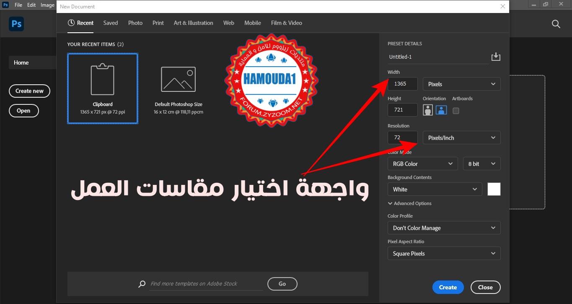The image size is (572, 304).
Task: Switch to the Print tab
Action: [x=158, y=23]
